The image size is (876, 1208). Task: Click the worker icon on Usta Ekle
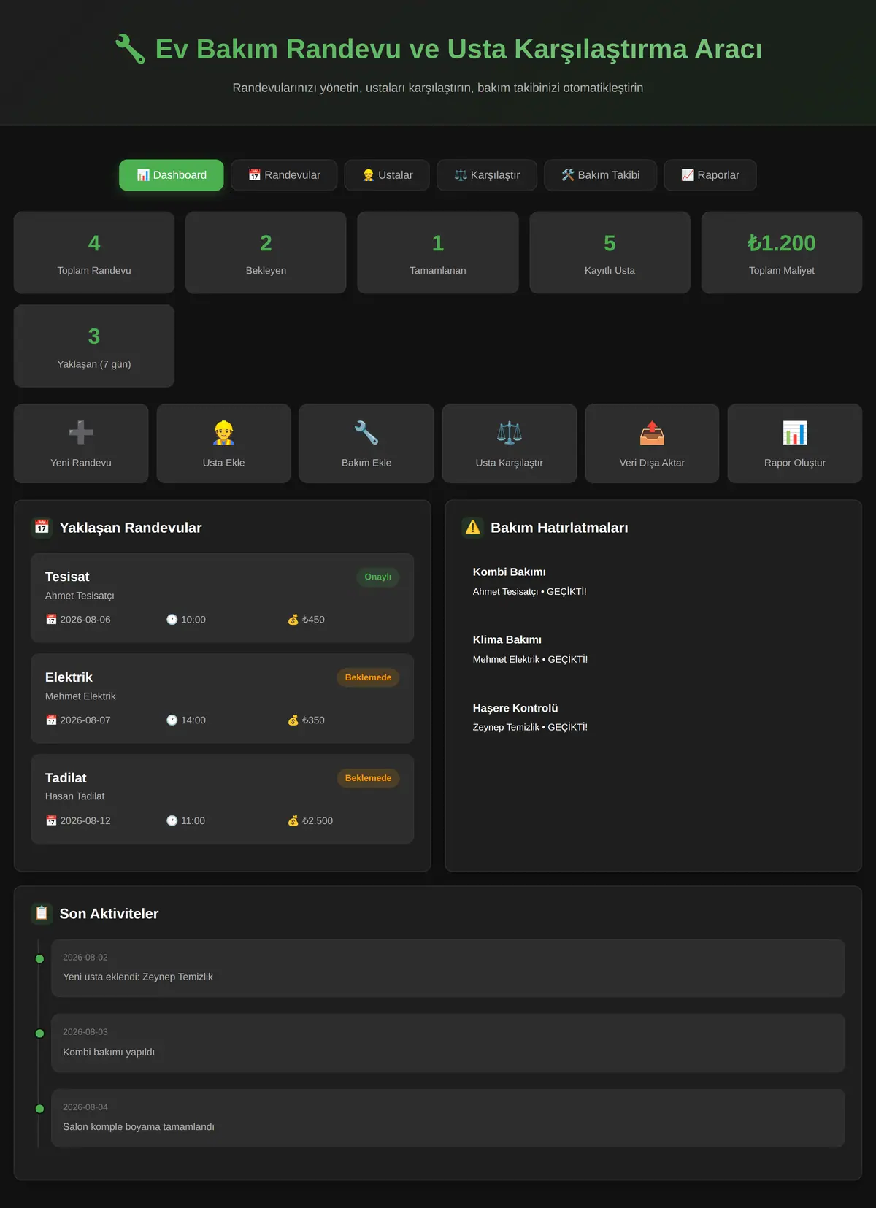(x=223, y=433)
